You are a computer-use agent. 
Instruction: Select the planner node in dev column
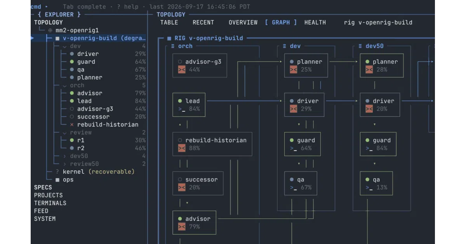pos(306,65)
